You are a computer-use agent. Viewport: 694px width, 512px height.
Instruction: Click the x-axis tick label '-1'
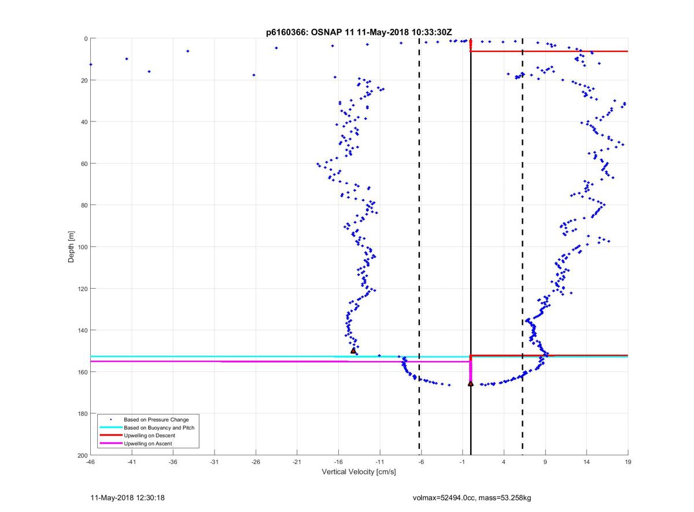point(463,462)
